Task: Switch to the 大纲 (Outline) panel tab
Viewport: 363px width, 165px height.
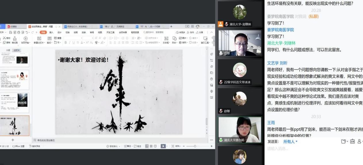Action: click(x=8, y=50)
